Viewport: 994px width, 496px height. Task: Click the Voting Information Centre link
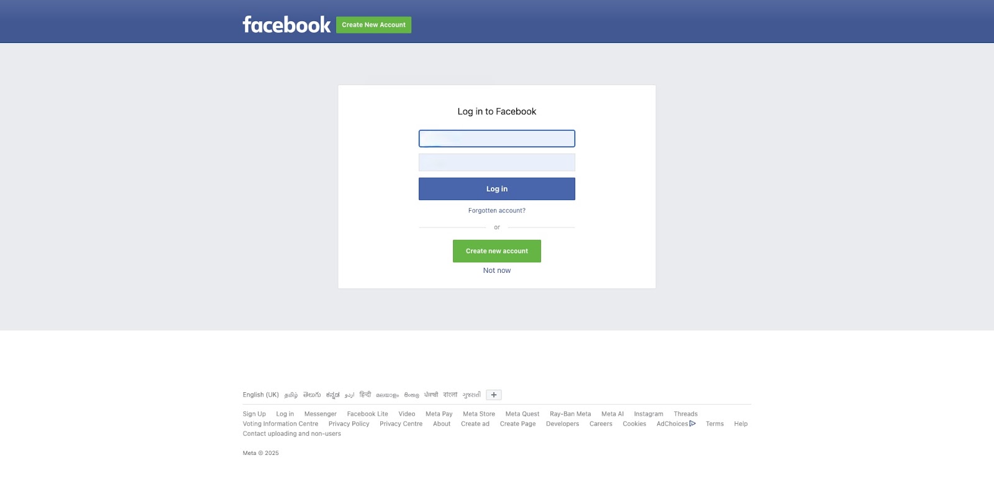(280, 424)
